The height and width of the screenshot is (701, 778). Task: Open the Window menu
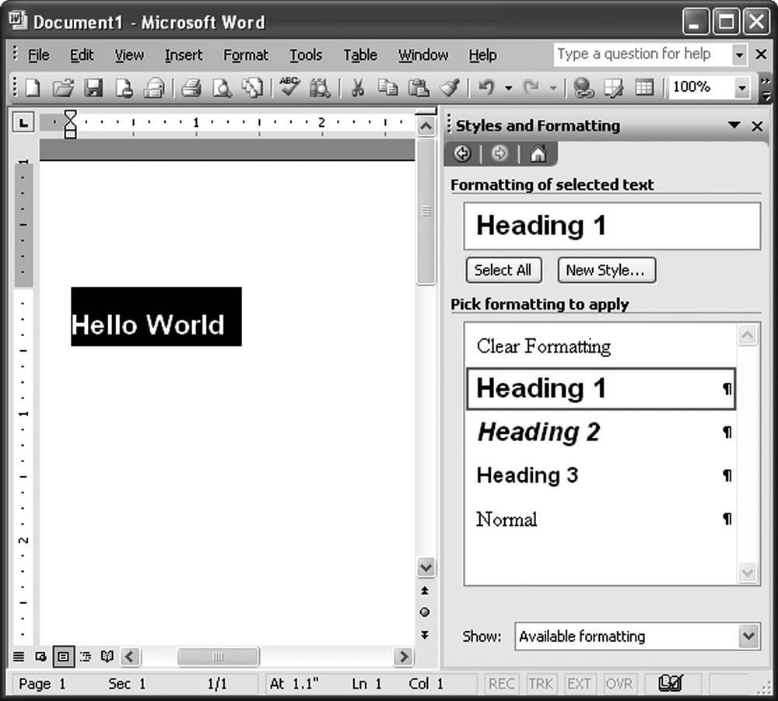click(423, 54)
